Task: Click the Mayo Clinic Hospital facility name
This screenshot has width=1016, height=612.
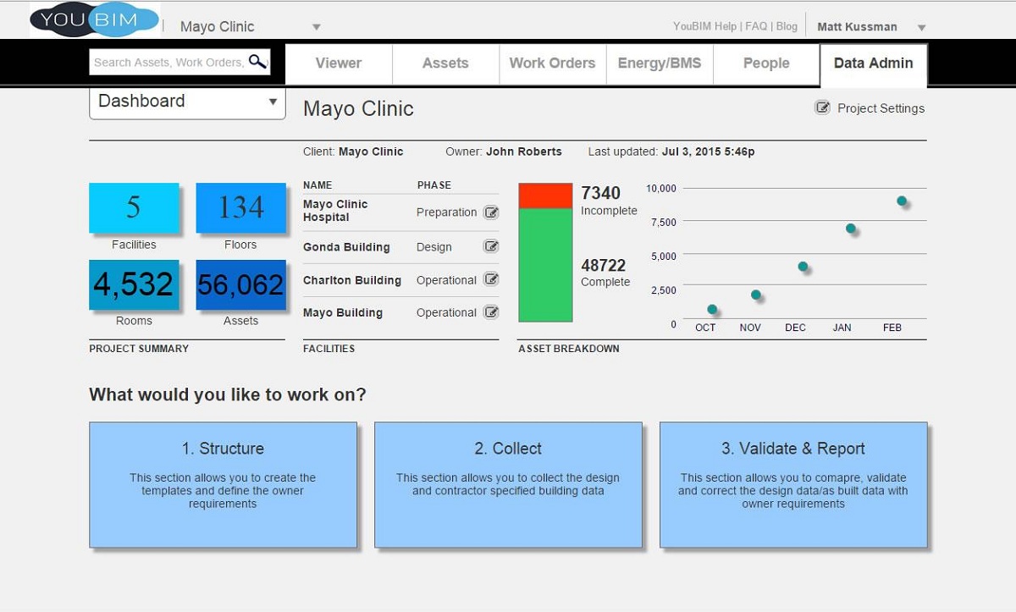Action: point(335,211)
